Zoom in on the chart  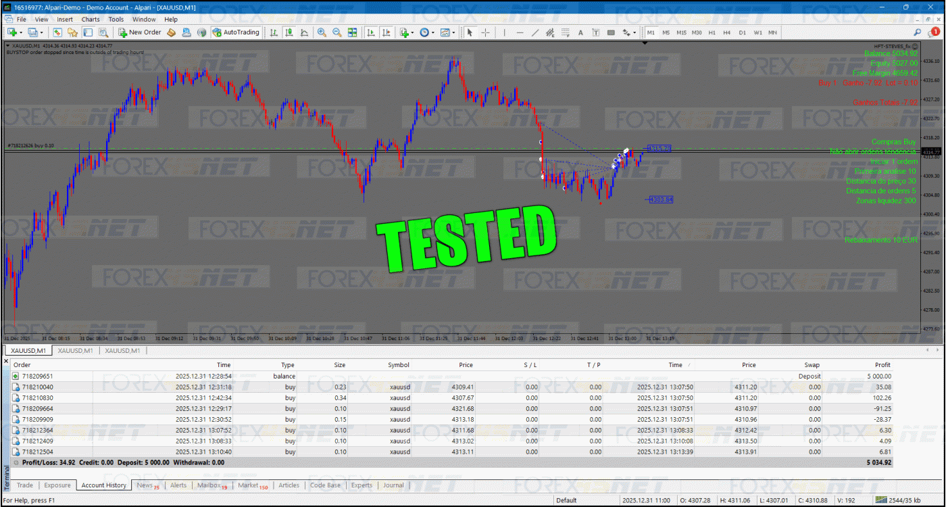322,32
